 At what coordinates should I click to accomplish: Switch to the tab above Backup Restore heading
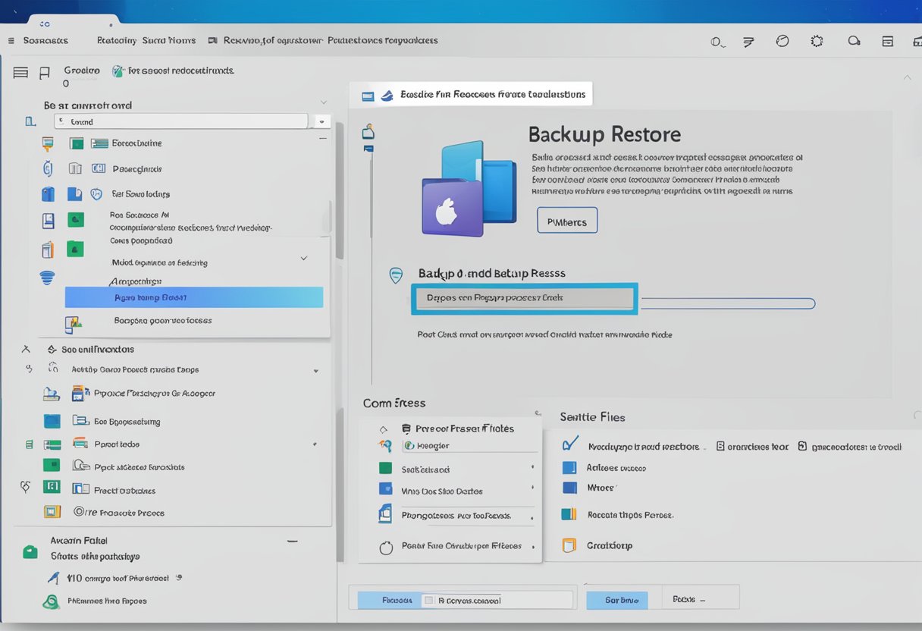pos(473,95)
